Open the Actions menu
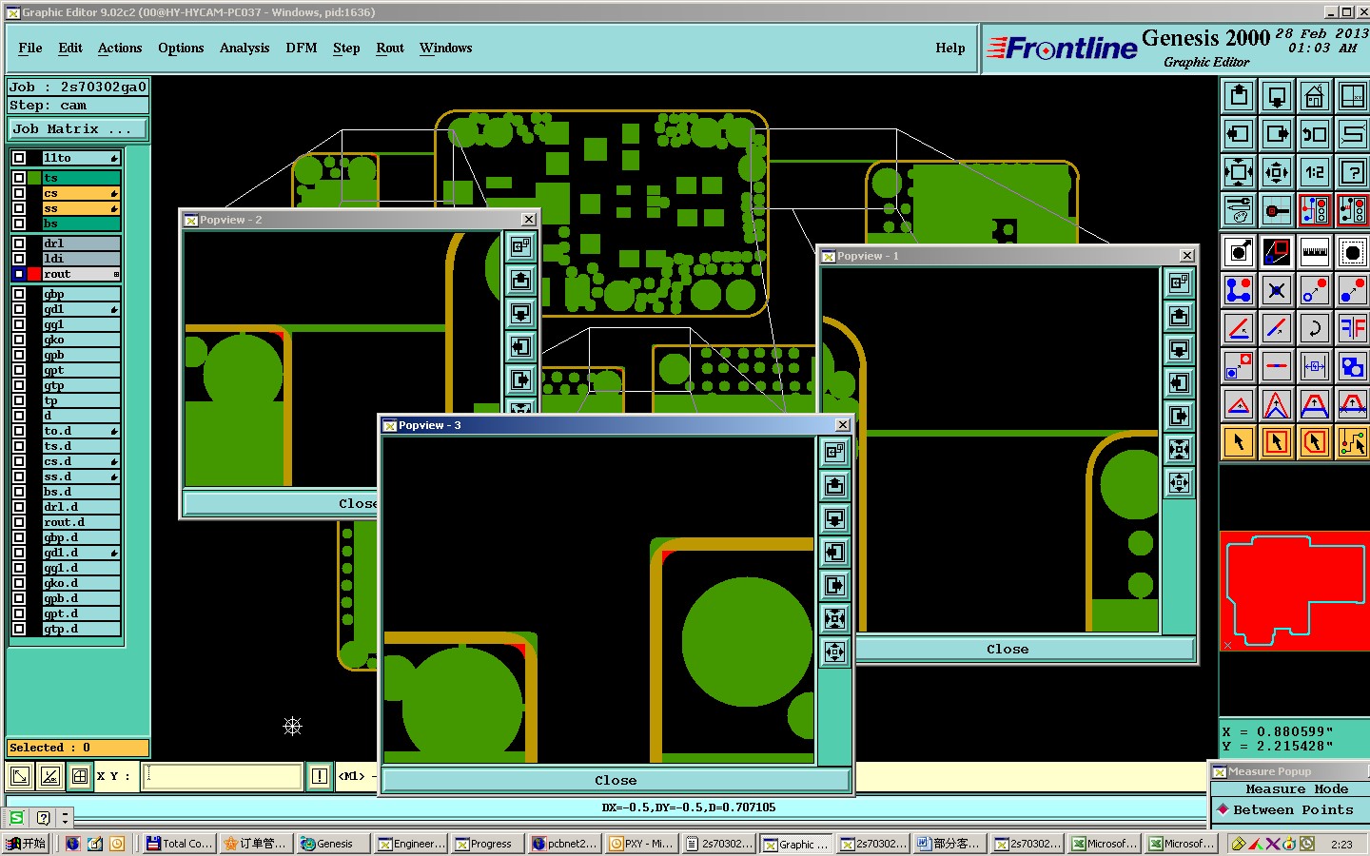 120,48
